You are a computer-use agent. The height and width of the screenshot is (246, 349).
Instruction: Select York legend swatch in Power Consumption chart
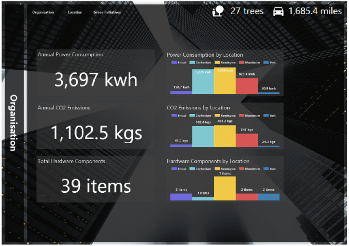point(266,63)
